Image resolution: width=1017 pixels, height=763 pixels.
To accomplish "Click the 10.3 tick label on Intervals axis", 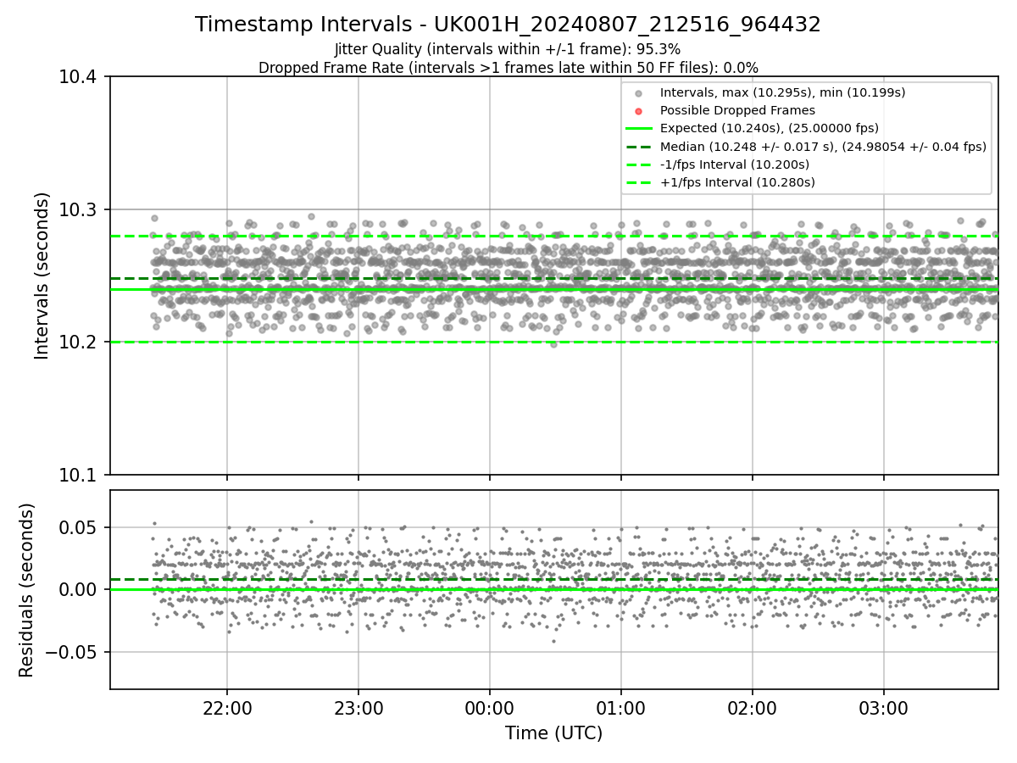I will coord(79,210).
